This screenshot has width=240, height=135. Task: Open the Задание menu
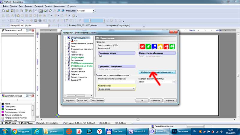coord(28,6)
